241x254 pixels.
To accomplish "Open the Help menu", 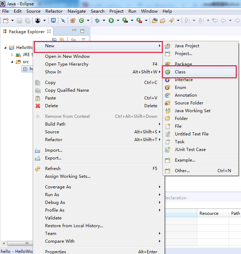I will point(167,11).
